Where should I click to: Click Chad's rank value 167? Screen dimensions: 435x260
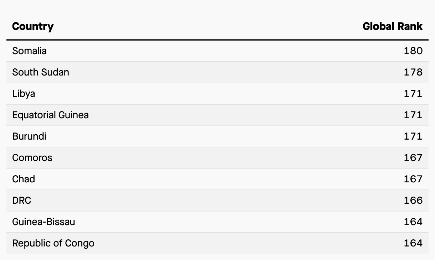(413, 179)
